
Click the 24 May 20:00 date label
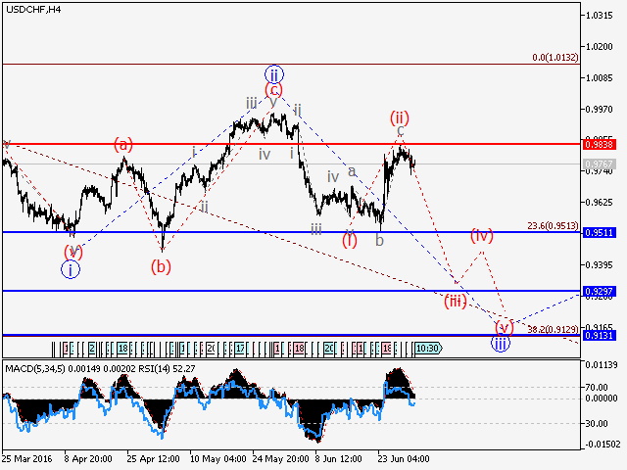281,458
